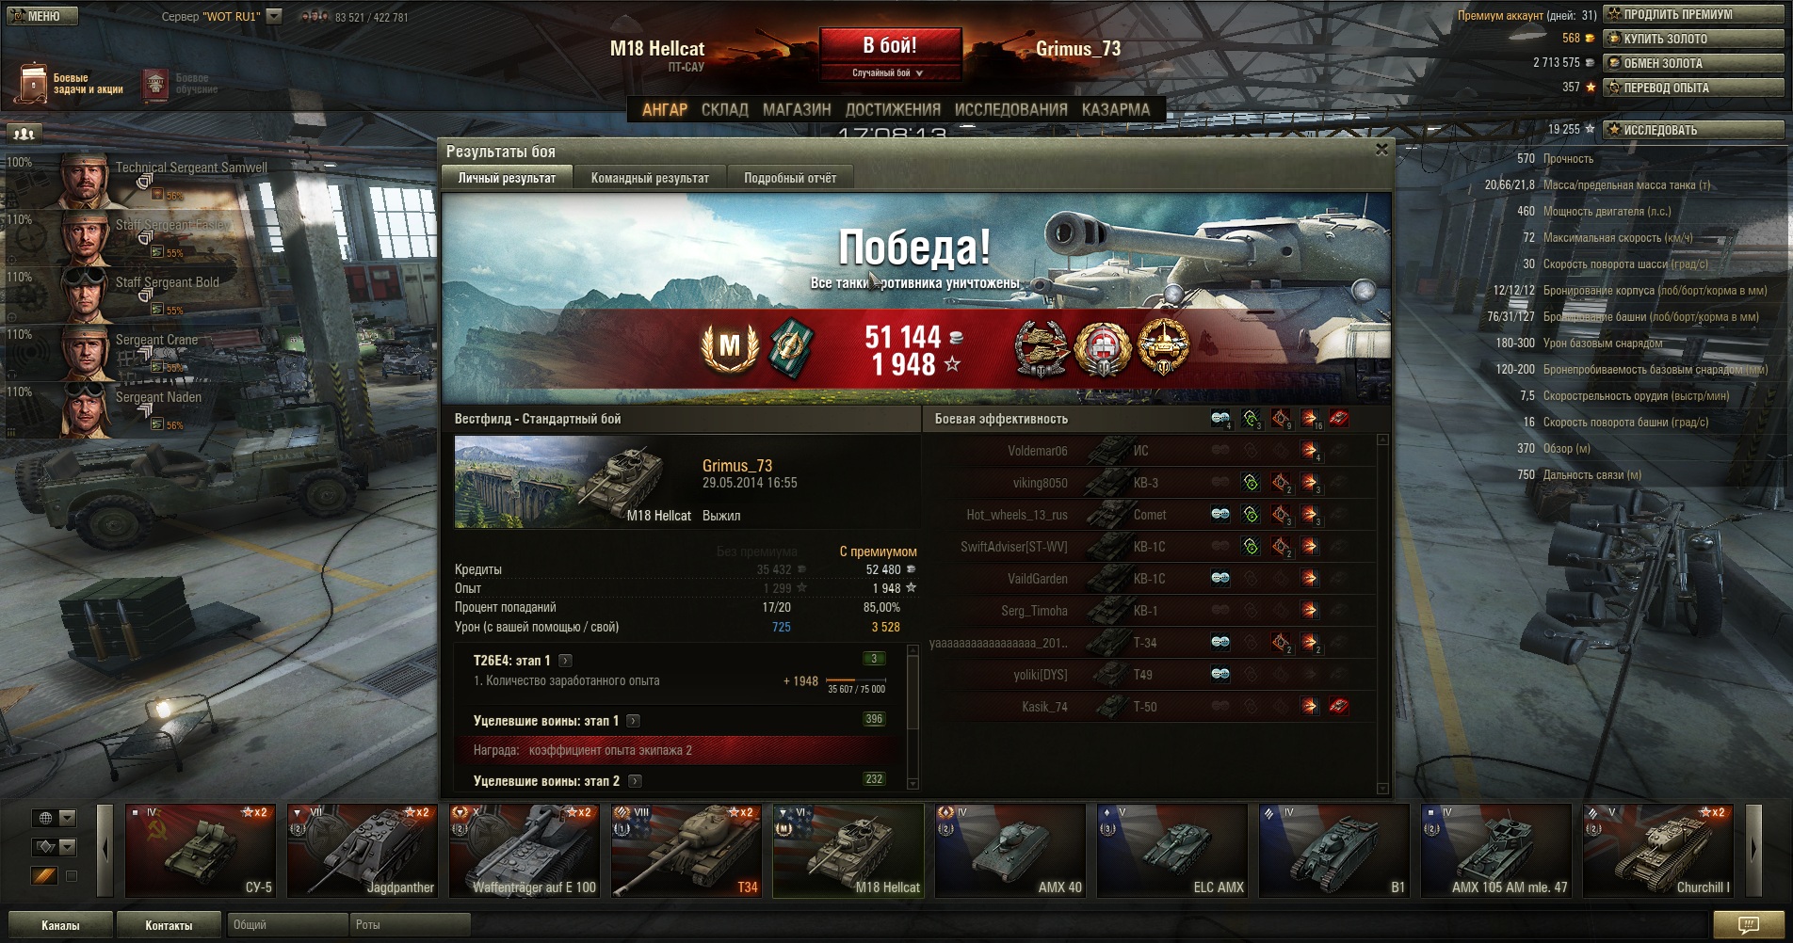Click the Mastery badge medal icon
Viewport: 1793px width, 943px height.
click(x=730, y=347)
